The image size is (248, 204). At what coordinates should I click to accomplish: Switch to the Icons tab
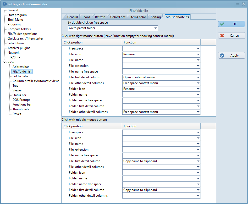(x=86, y=17)
